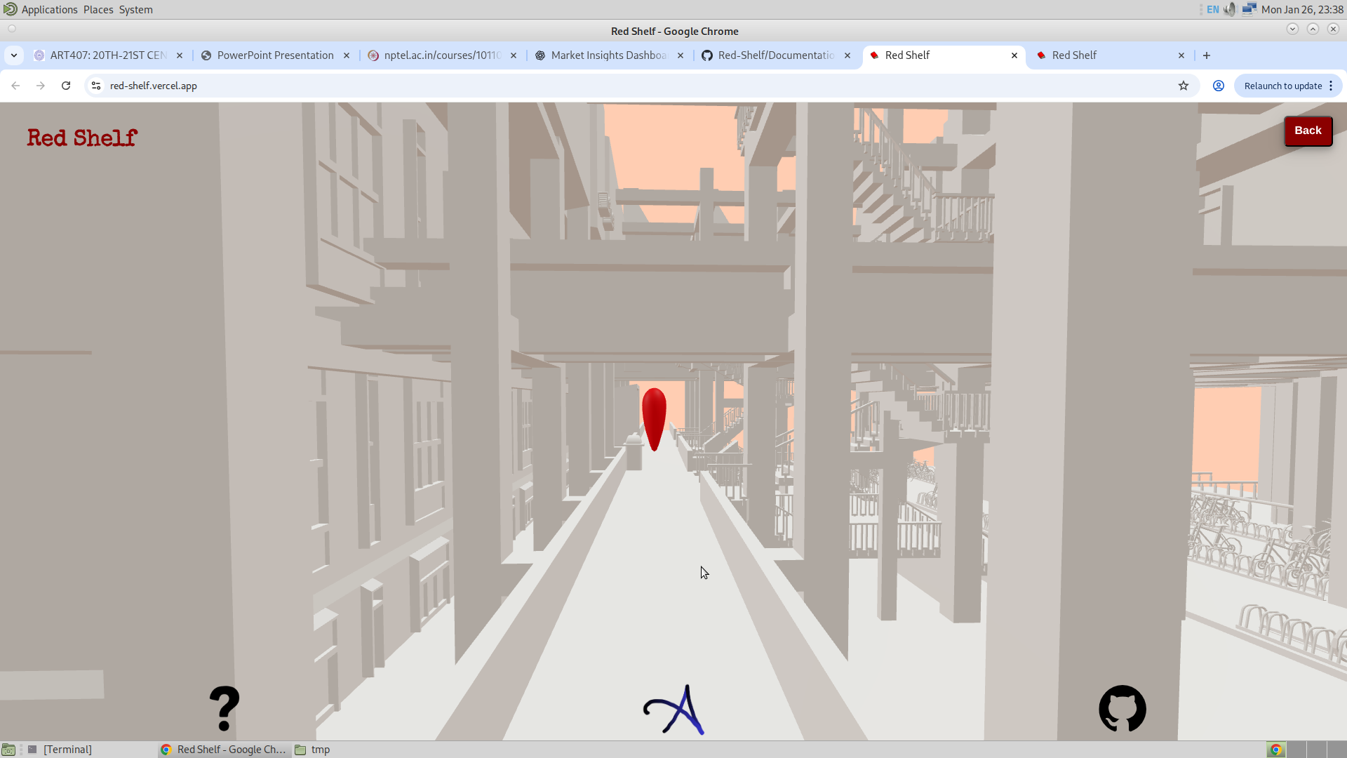This screenshot has width=1347, height=758.
Task: Switch to Red-Shelf/Documentation GitHub tab
Action: pyautogui.click(x=775, y=55)
